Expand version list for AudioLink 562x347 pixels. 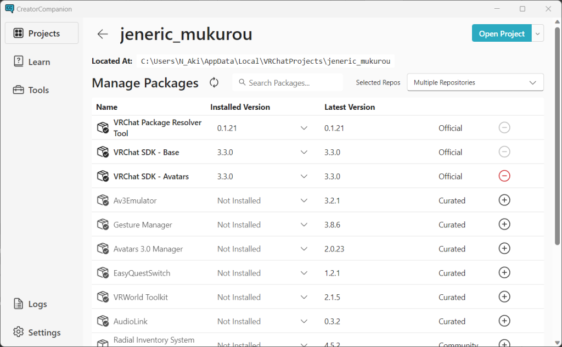click(304, 322)
